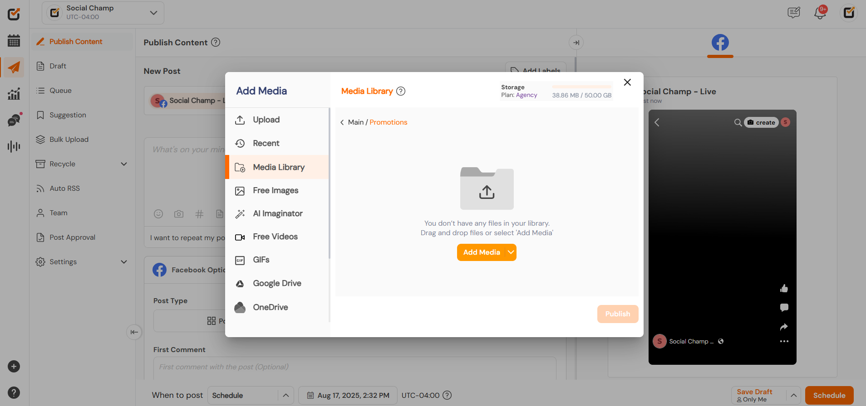Open the Add Media dropdown arrow
Screen dimensions: 866x406
pyautogui.click(x=511, y=252)
